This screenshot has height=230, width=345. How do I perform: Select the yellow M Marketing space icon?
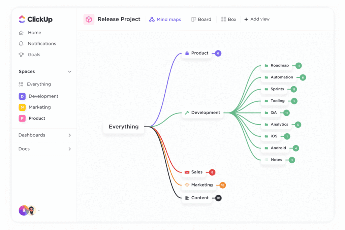(22, 107)
